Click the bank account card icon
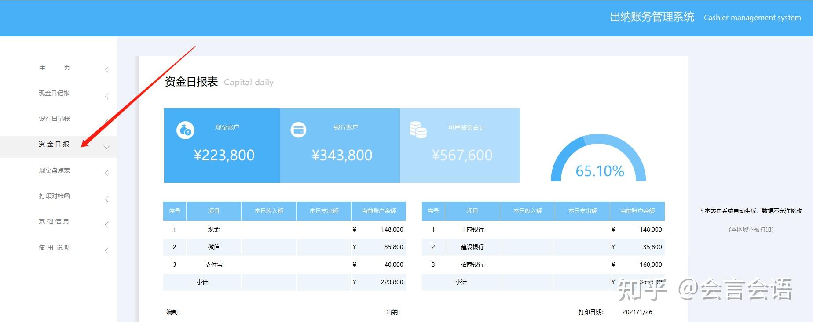The image size is (813, 322). click(298, 130)
